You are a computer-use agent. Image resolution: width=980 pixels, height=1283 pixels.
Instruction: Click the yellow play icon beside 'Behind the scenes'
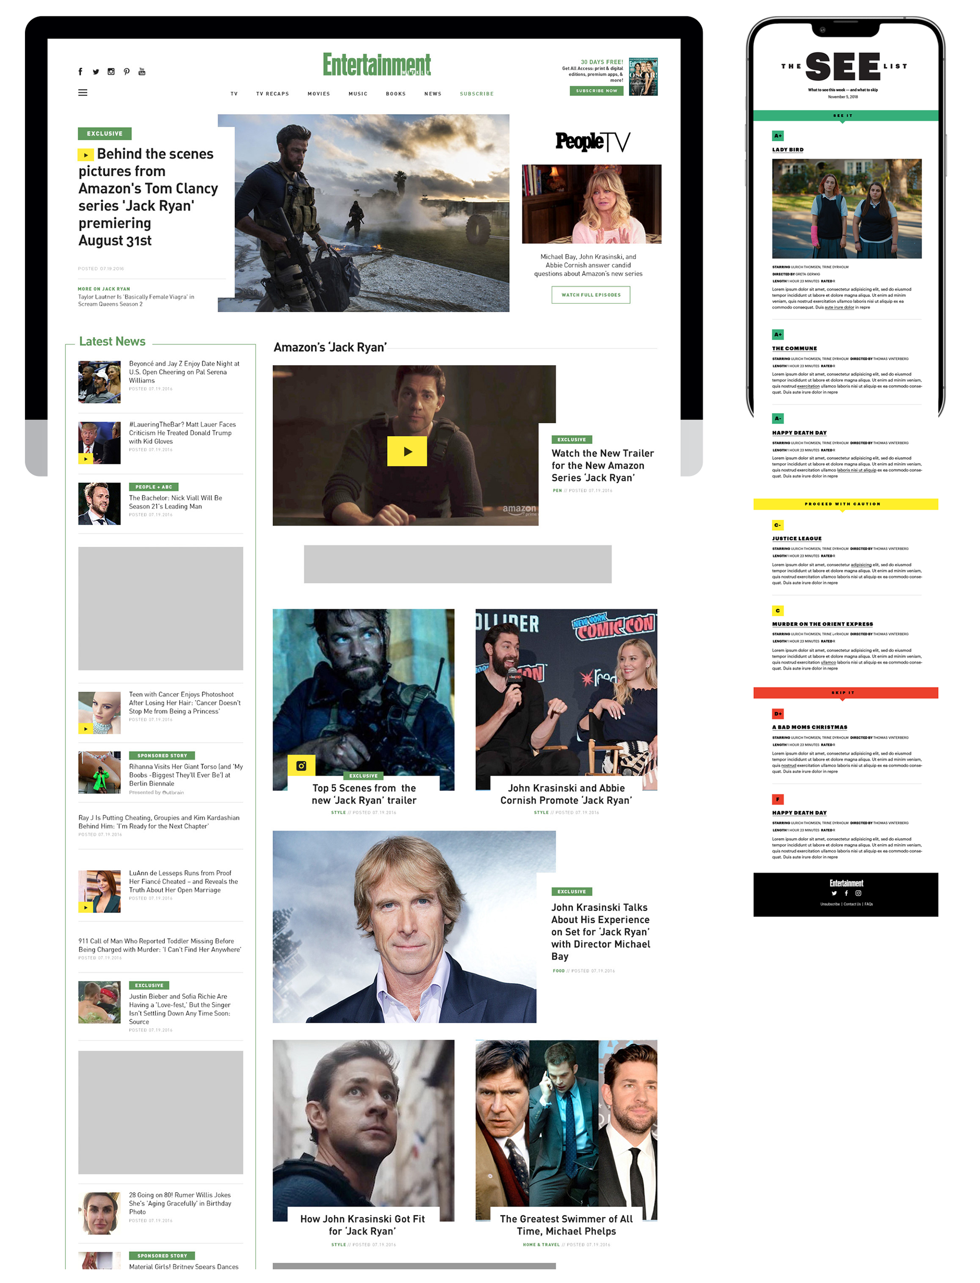85,155
